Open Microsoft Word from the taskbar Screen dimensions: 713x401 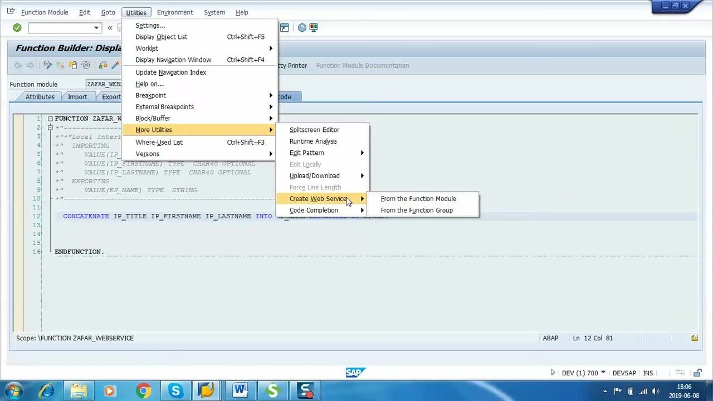coord(240,391)
